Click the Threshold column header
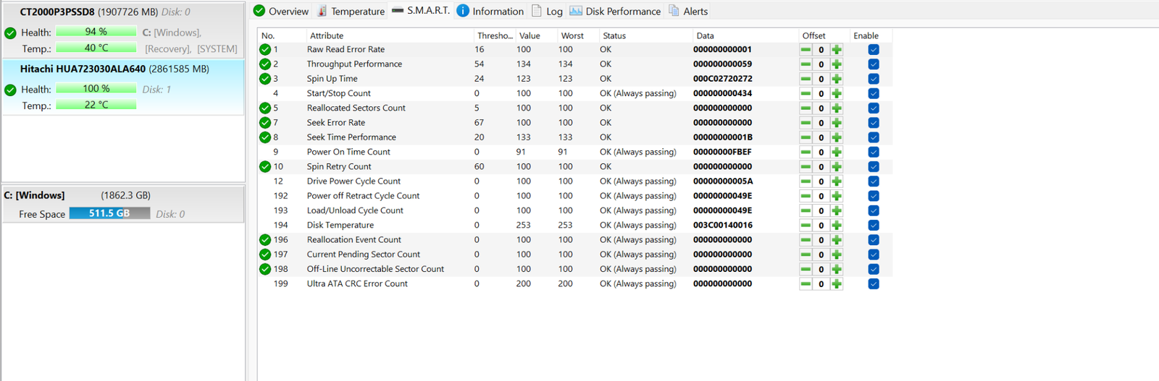 (x=495, y=35)
